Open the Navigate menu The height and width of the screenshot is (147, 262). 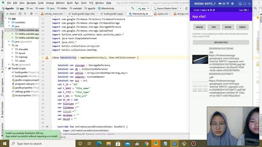click(31, 3)
